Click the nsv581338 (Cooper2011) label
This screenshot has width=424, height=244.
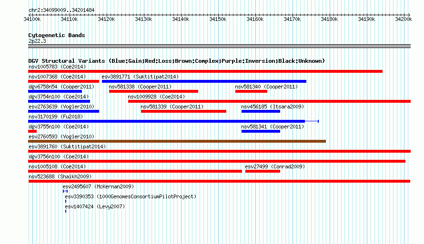140,87
